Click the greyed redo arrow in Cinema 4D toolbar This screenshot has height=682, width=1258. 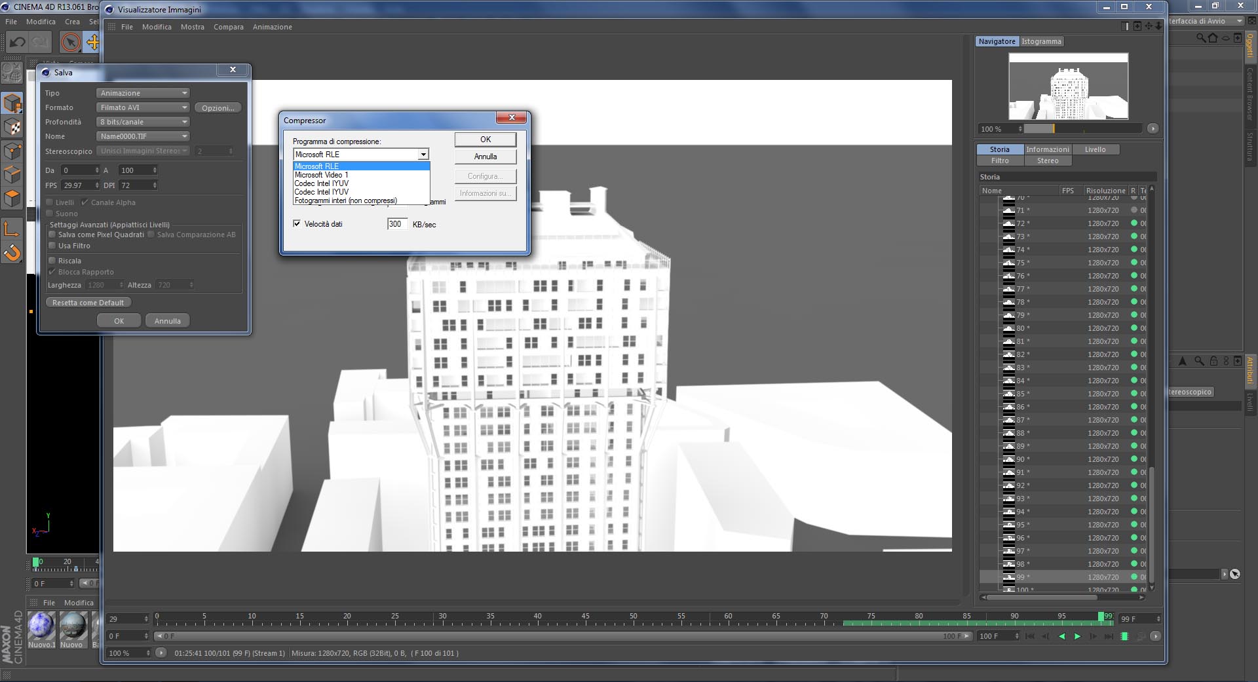pyautogui.click(x=40, y=43)
